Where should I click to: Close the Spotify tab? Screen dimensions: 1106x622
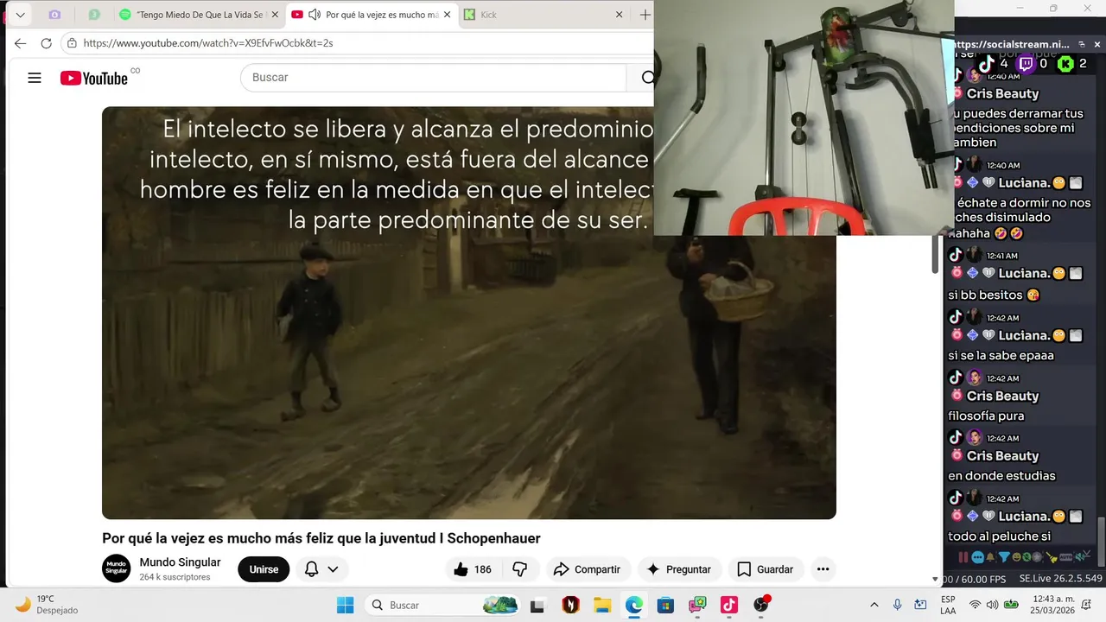275,15
